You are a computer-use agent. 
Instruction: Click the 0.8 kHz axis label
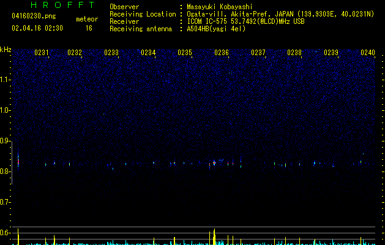(5, 171)
